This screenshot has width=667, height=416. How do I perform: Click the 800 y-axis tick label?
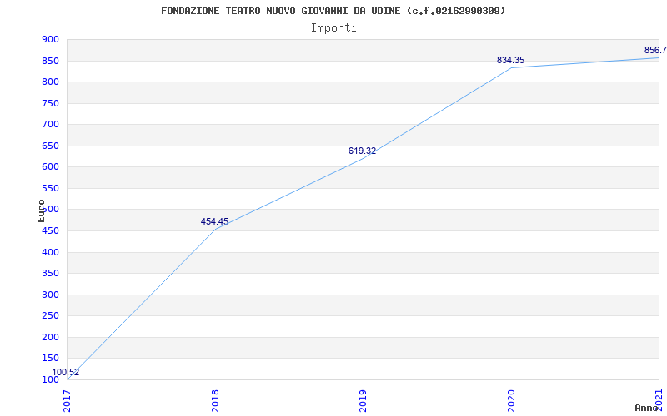(50, 82)
